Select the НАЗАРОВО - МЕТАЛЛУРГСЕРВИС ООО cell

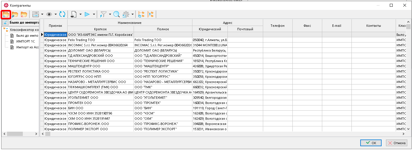[x=101, y=82]
